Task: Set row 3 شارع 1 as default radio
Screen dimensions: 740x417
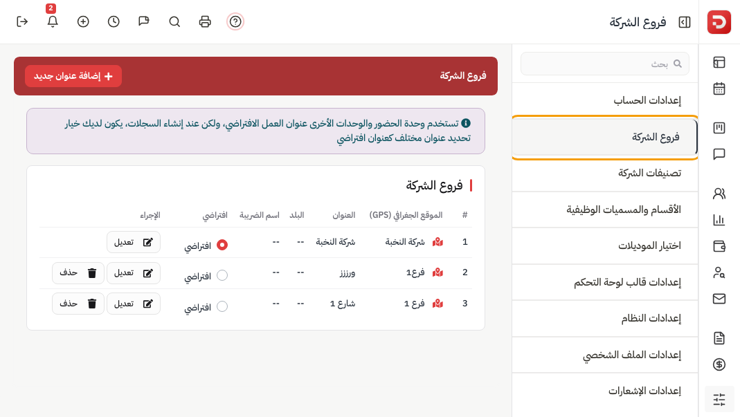Action: point(222,306)
